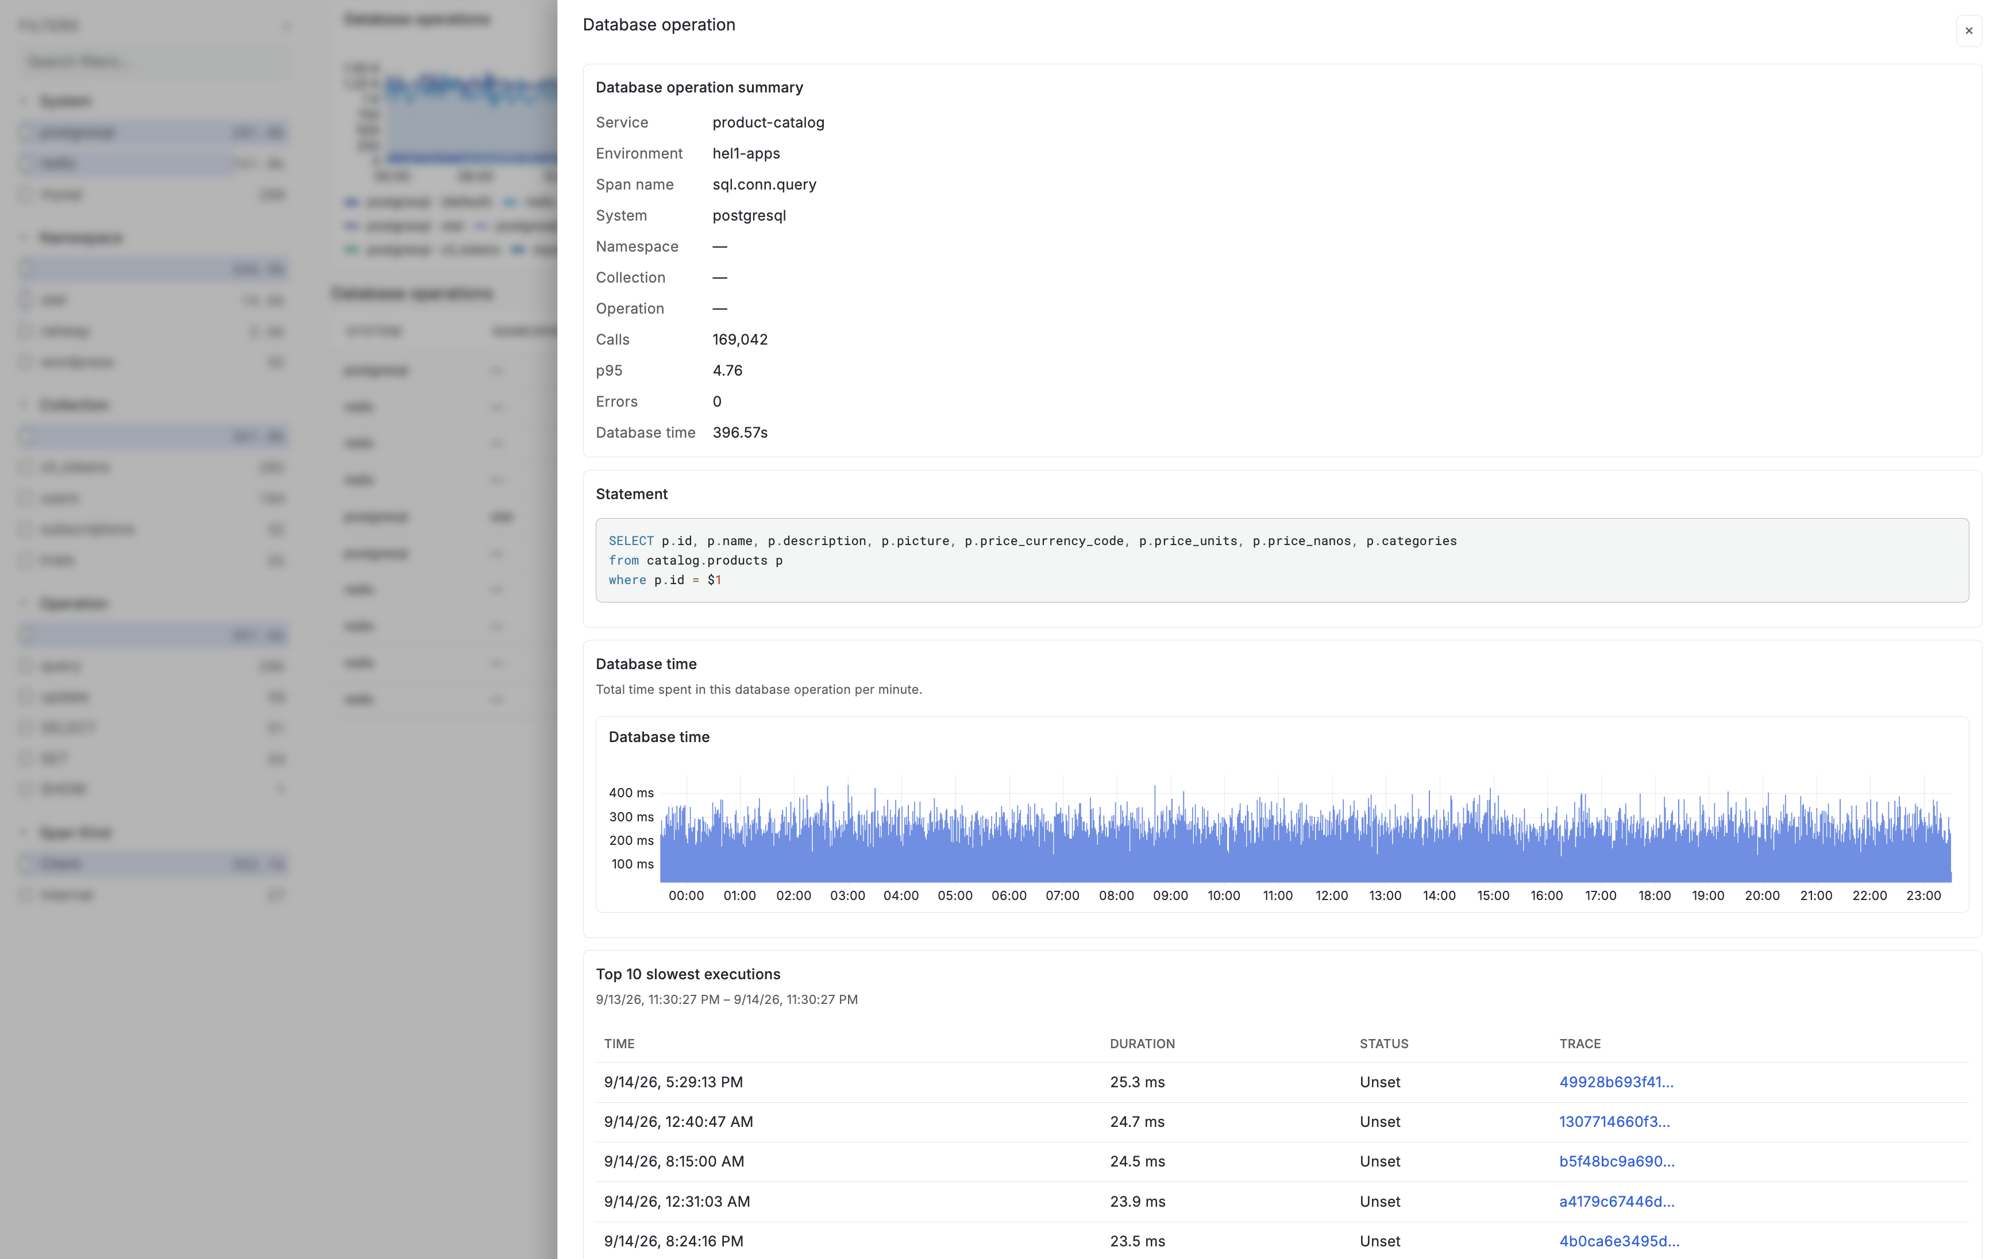Select the span name sql.conn.query
This screenshot has height=1259, width=1997.
point(764,184)
